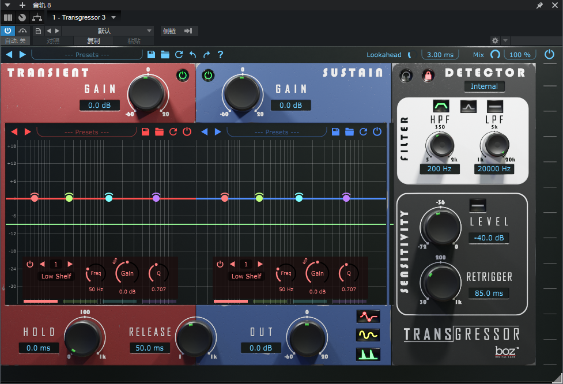Click the HPF 200 Hz value field
This screenshot has width=563, height=384.
point(440,169)
